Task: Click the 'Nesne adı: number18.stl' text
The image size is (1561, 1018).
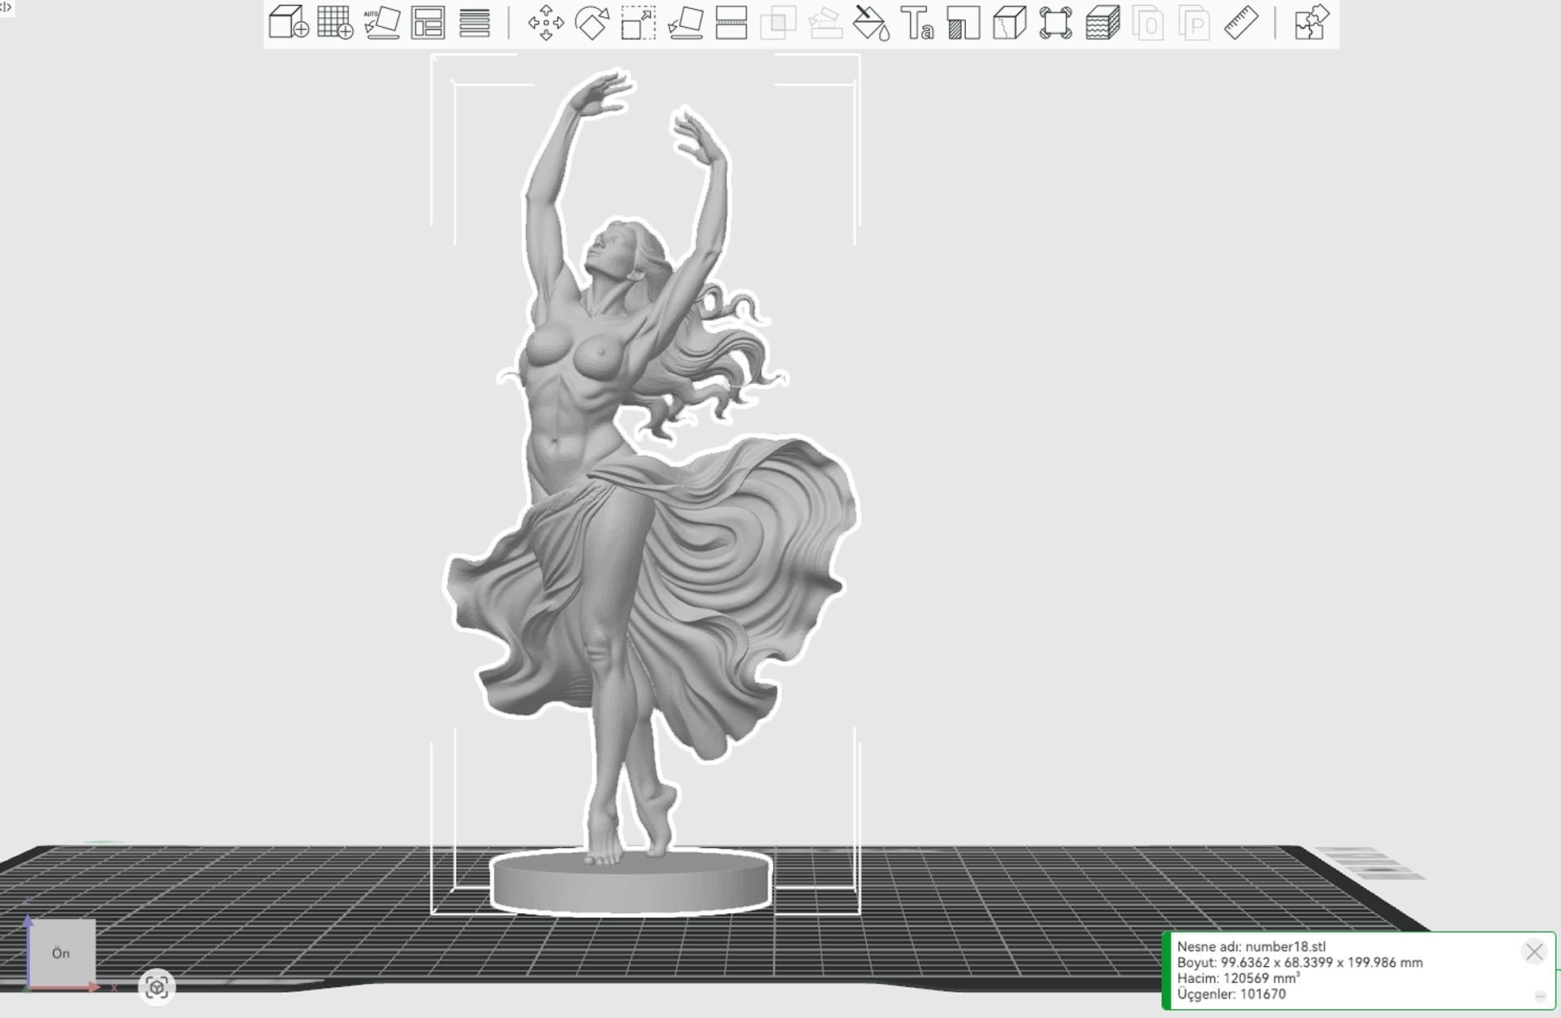Action: [1251, 946]
